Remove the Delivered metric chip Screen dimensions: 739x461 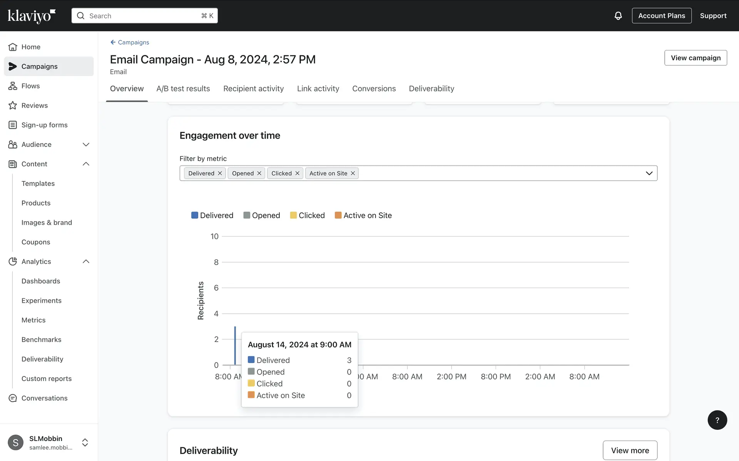click(x=220, y=173)
